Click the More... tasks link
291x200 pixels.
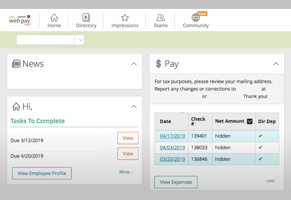pyautogui.click(x=126, y=172)
